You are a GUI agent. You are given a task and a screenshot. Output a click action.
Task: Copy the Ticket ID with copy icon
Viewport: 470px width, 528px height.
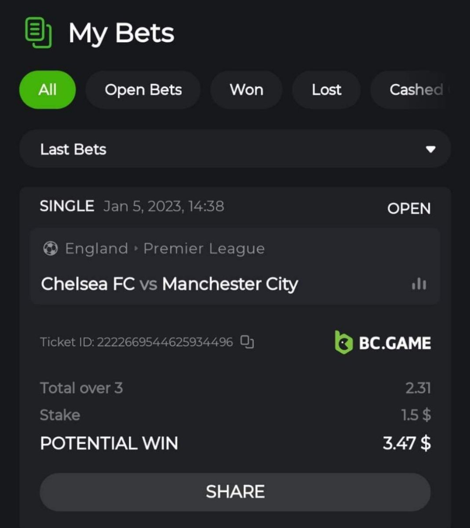[247, 342]
